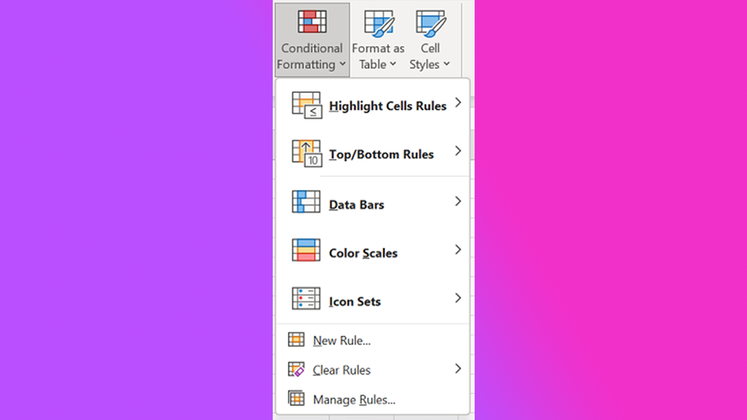The height and width of the screenshot is (420, 747).
Task: Click the Highlight Cells Rules icon
Action: click(307, 105)
